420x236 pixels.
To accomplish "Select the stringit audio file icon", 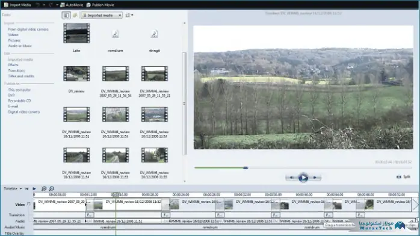I will click(x=154, y=34).
